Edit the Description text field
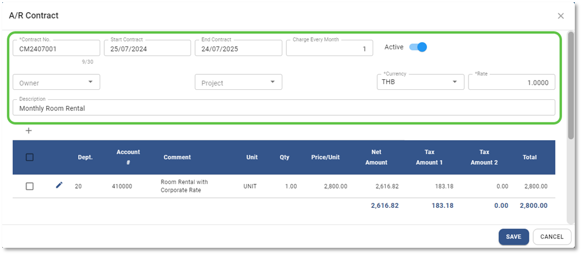Screen dimensions: 582x255 coord(284,108)
